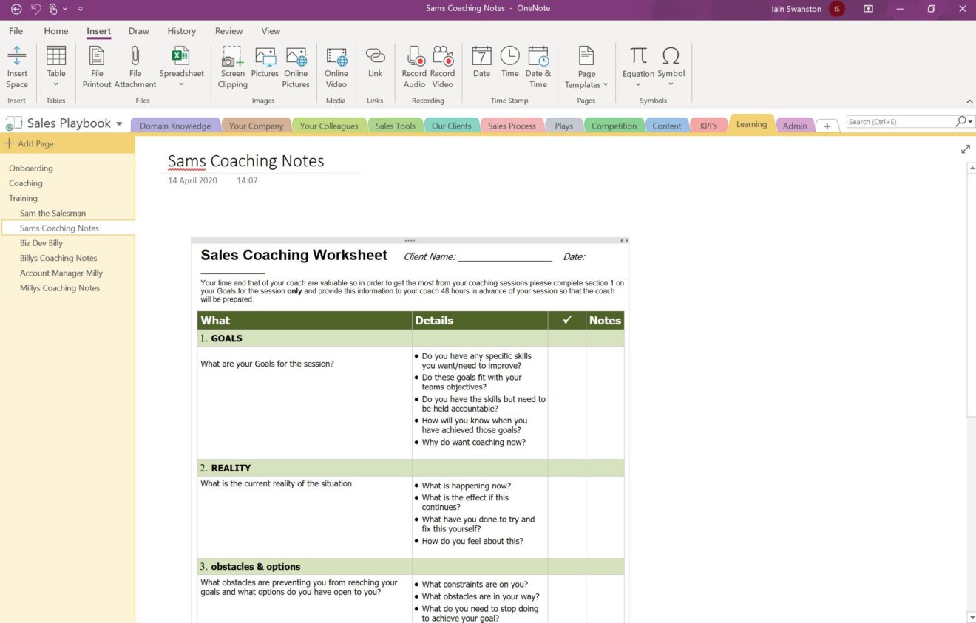Viewport: 976px width, 623px height.
Task: Click the Back arrow in title bar
Action: coord(16,9)
